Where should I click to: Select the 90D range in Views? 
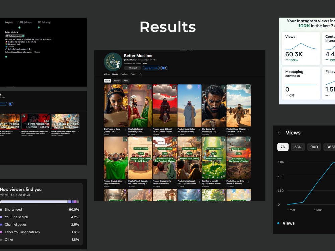314,147
